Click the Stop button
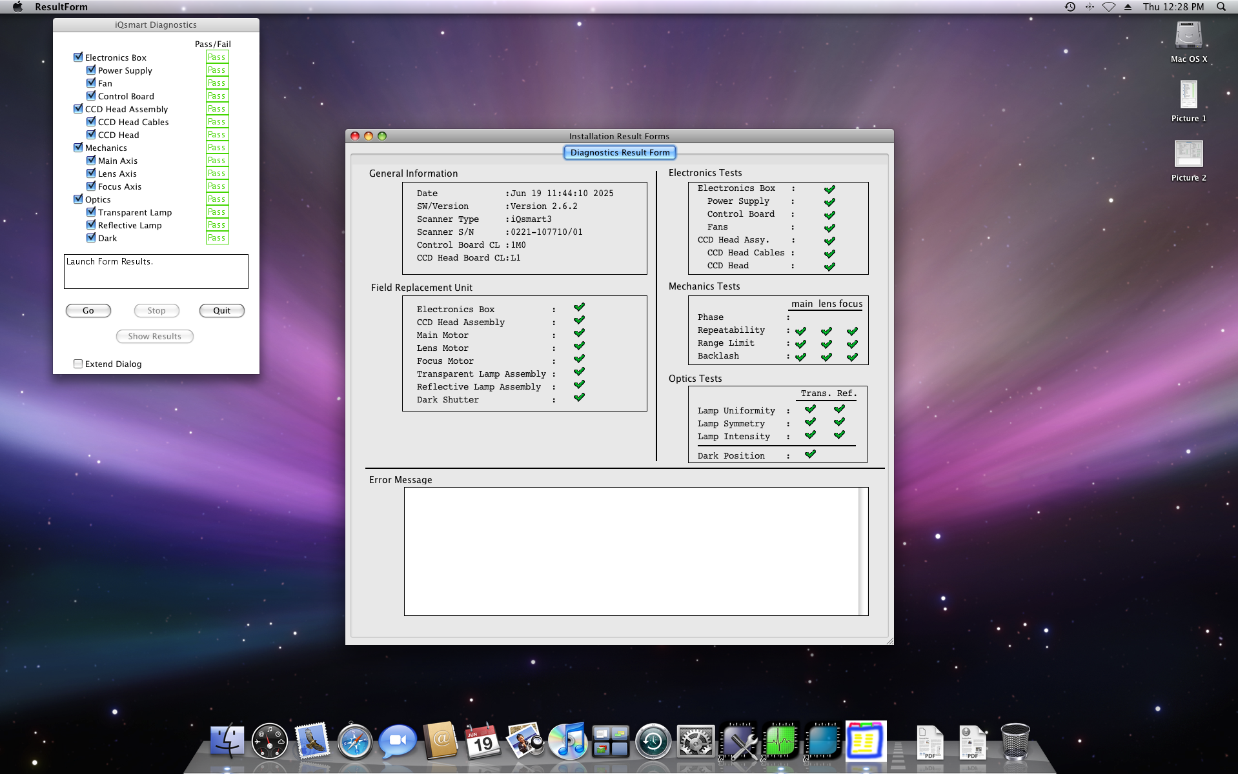The image size is (1238, 774). [156, 310]
